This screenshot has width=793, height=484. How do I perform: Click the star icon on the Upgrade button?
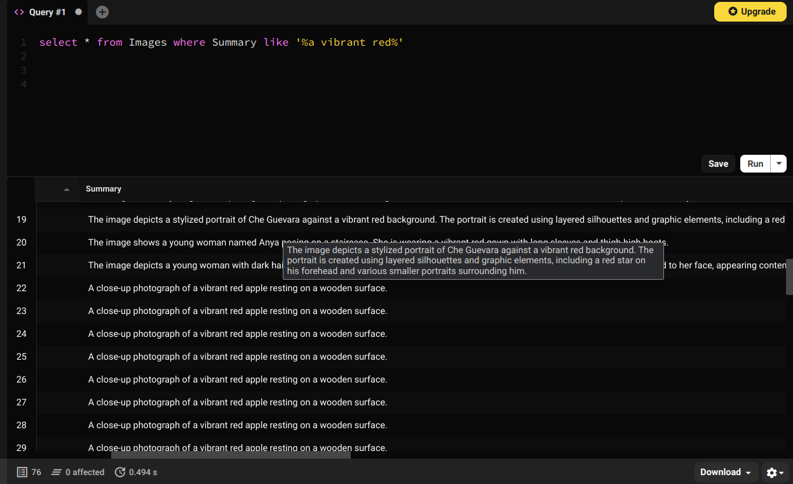click(x=733, y=11)
